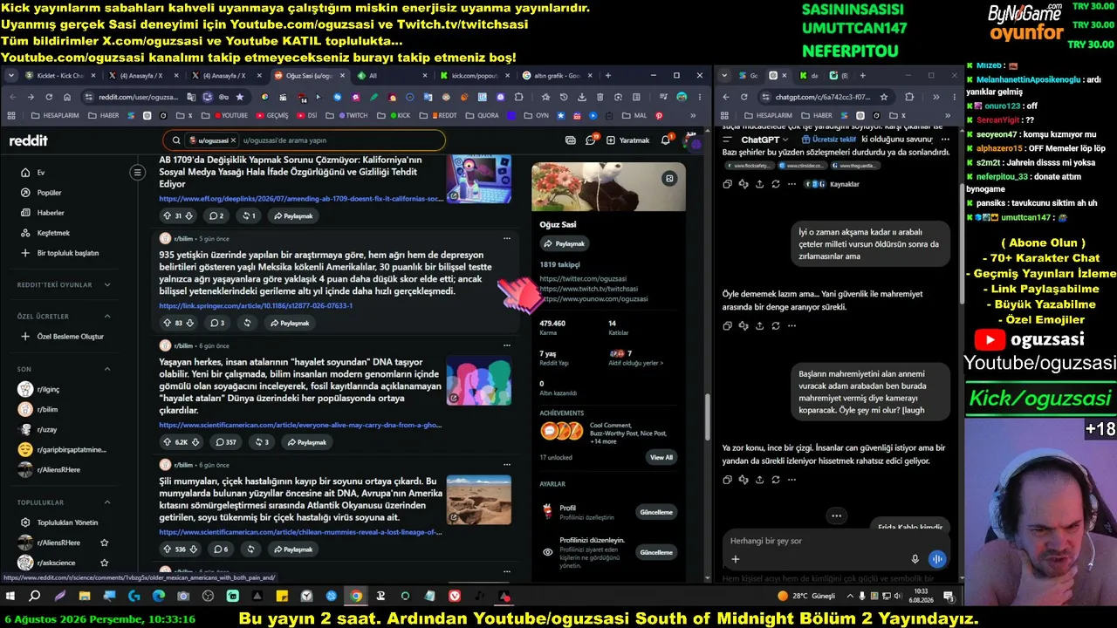The height and width of the screenshot is (628, 1117).
Task: Upvote the 6.2K ghost ancestors post
Action: tap(167, 442)
